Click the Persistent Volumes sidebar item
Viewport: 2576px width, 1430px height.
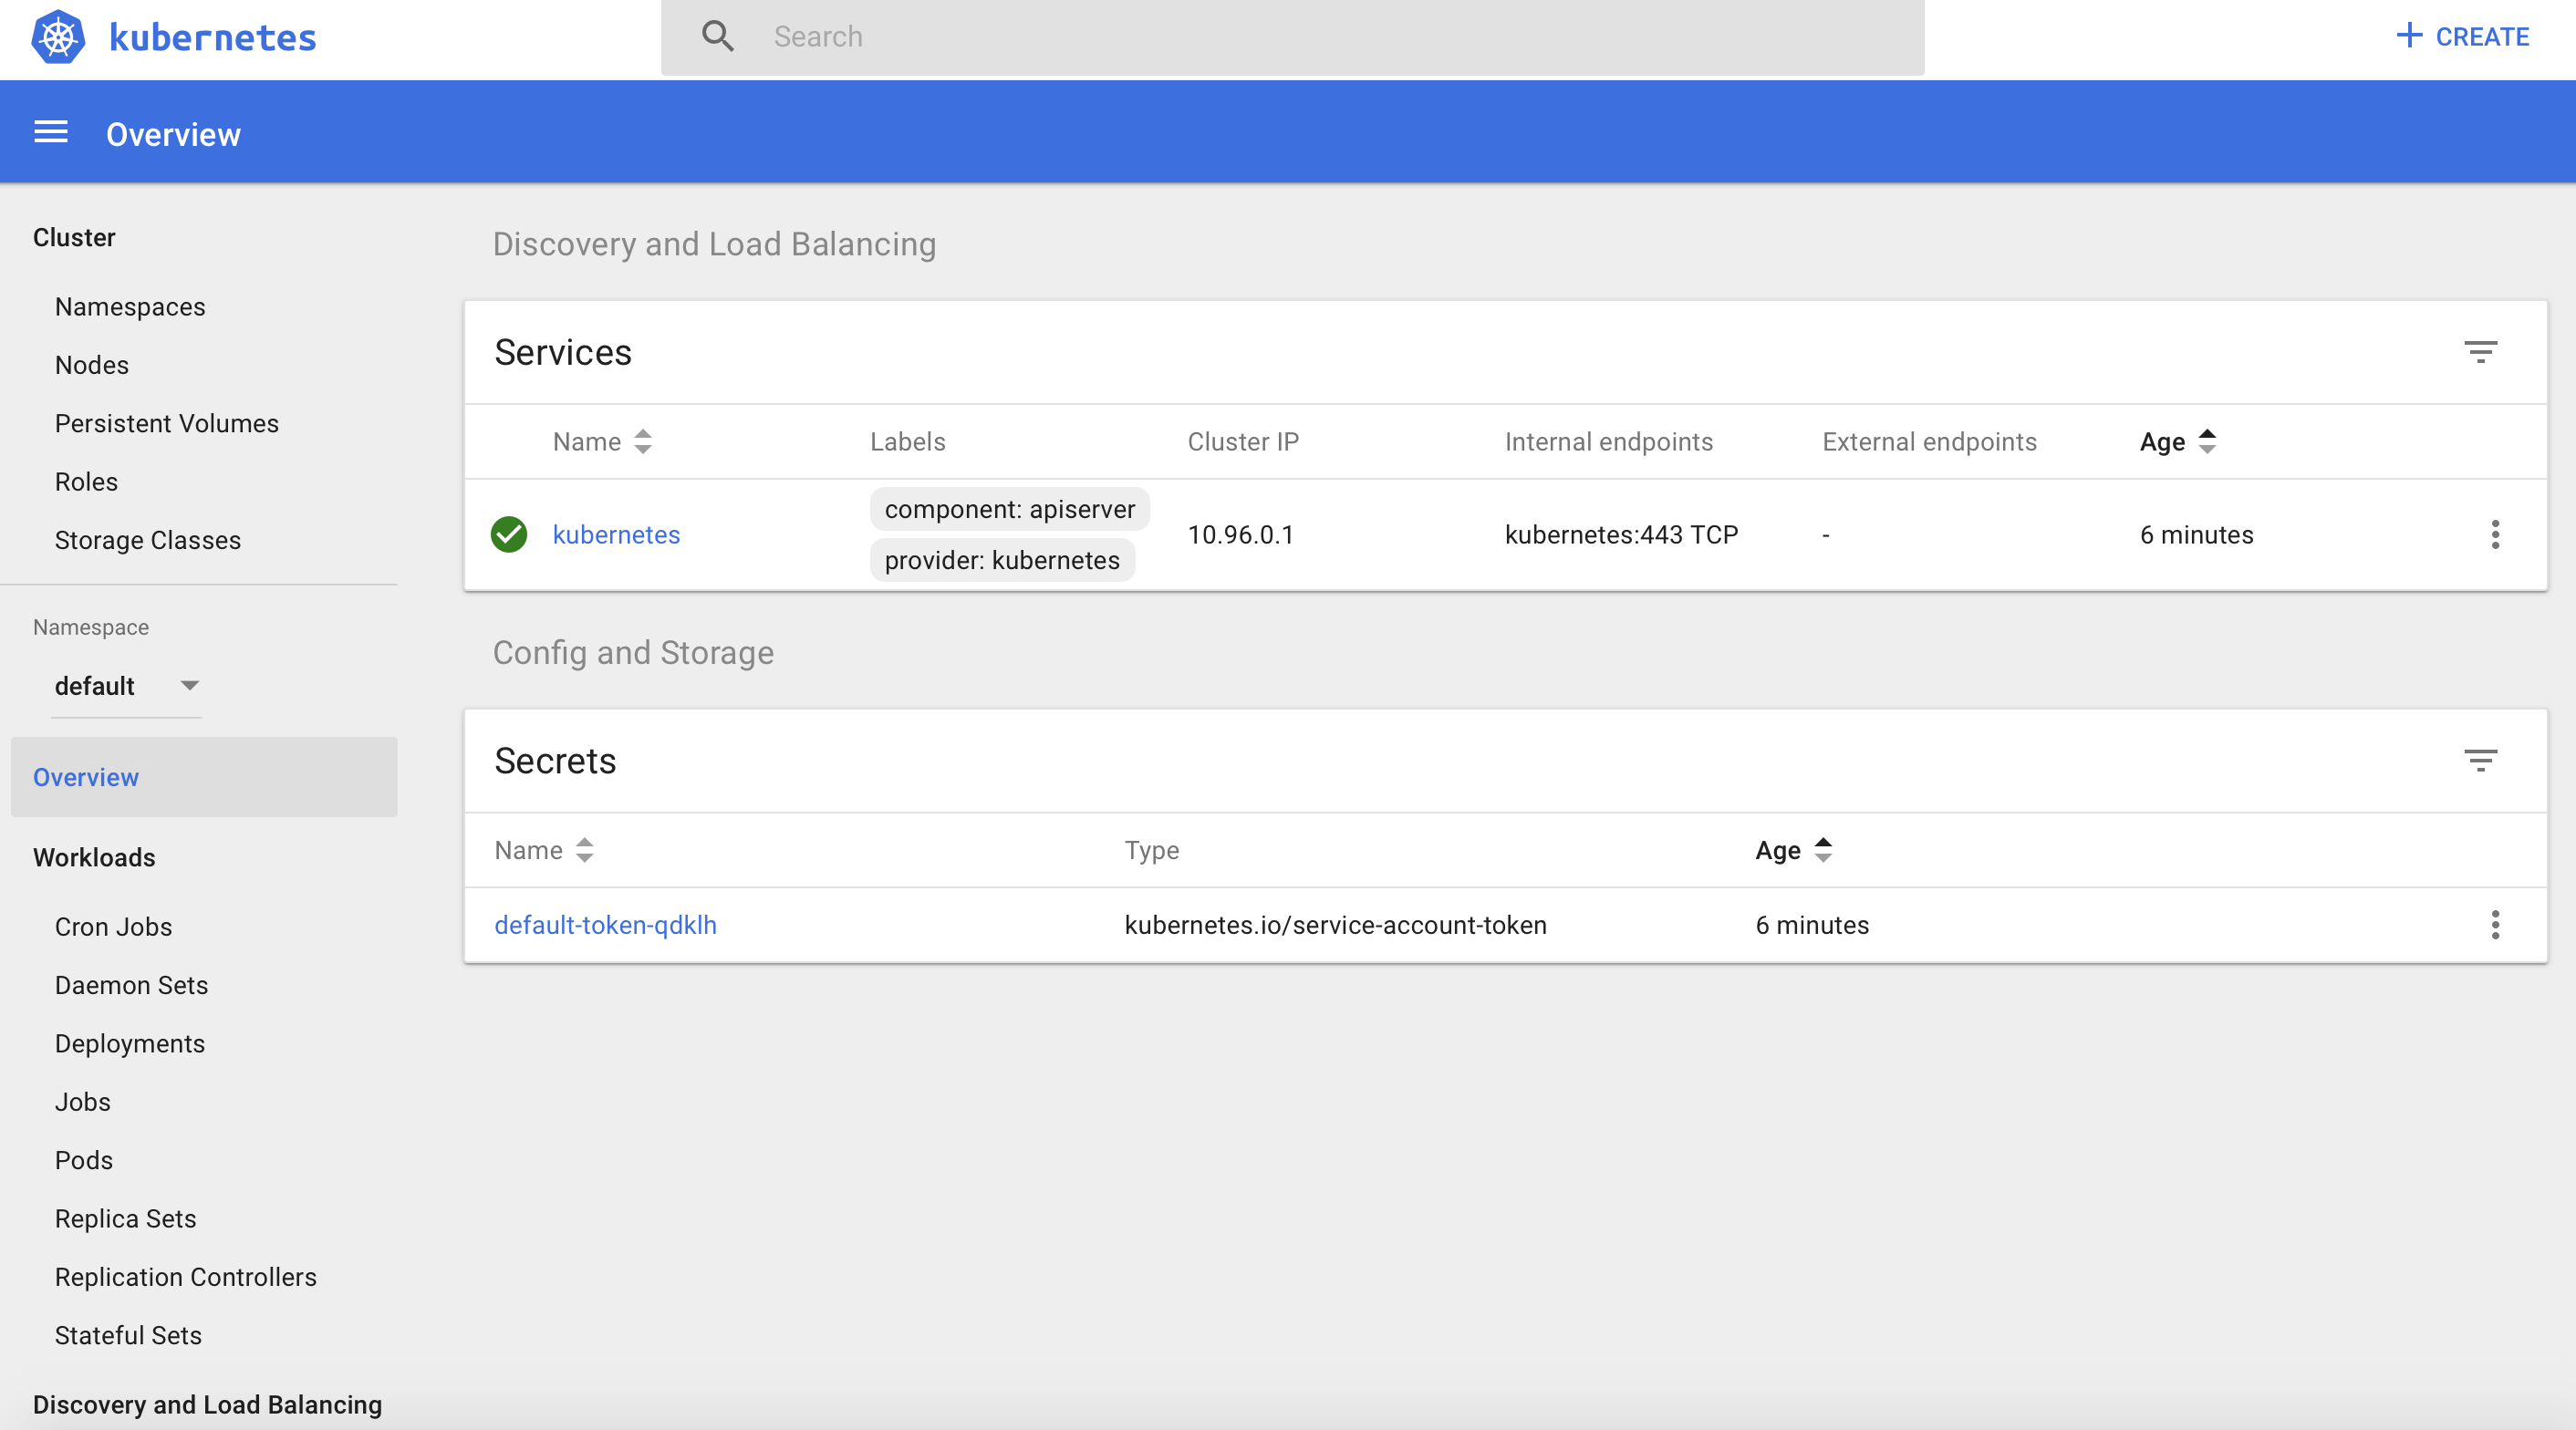click(x=165, y=422)
